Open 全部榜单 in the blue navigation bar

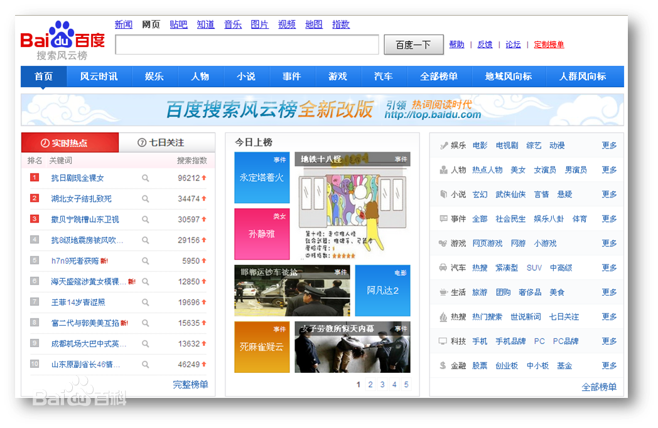point(439,76)
